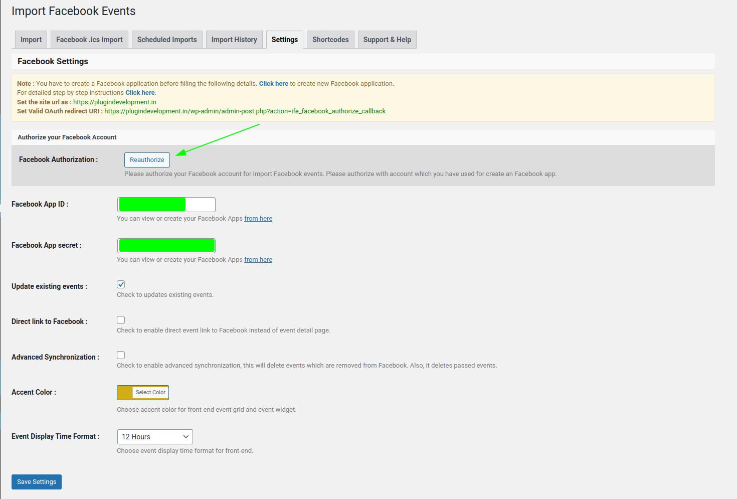The image size is (737, 499).
Task: Select the Settings tab
Action: coord(285,40)
